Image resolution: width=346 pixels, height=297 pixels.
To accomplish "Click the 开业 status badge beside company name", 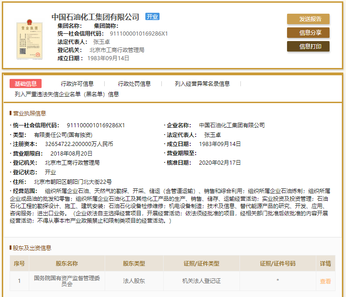I will tap(152, 16).
